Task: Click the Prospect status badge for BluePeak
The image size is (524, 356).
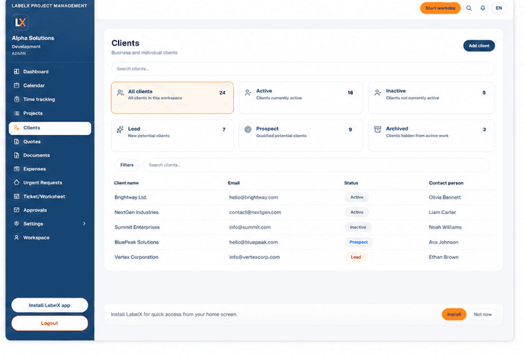Action: 359,242
